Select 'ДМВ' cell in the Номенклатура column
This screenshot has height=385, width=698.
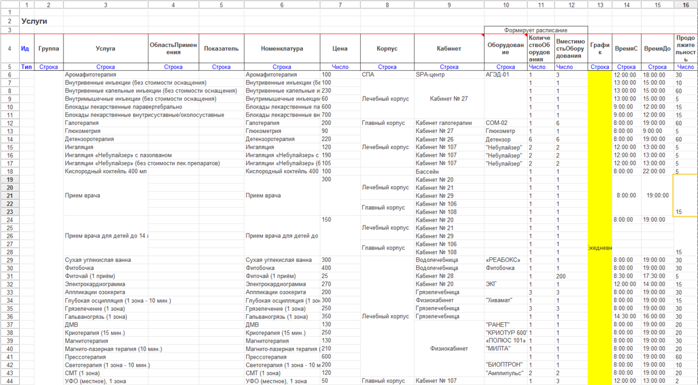[282, 325]
